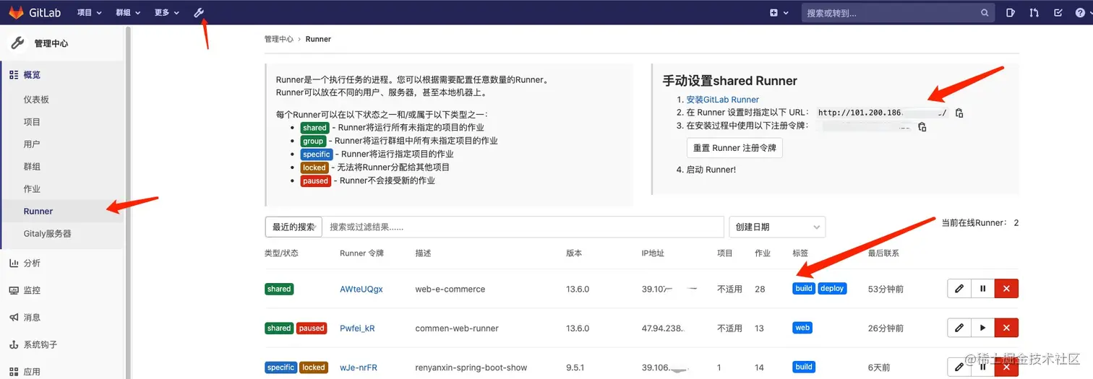Viewport: 1093px width, 379px height.
Task: Go to 项目 in sidebar
Action: coord(32,122)
